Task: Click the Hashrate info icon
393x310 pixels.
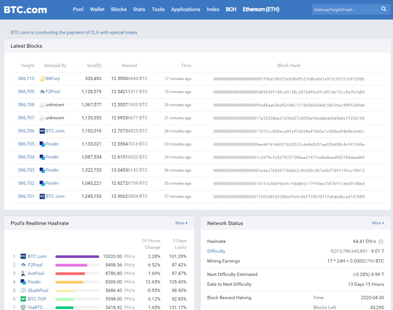Action: [381, 242]
